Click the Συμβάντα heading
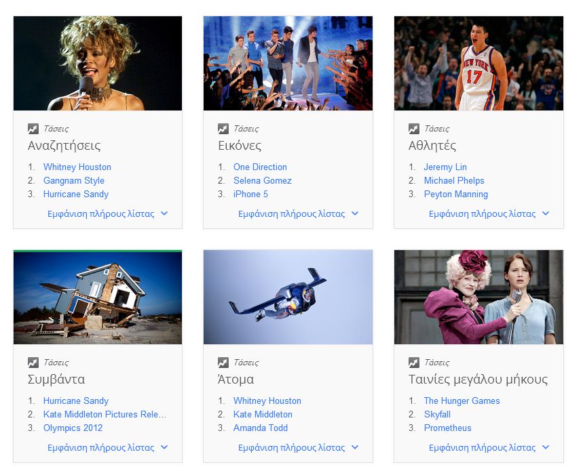583x471 pixels. [x=56, y=380]
